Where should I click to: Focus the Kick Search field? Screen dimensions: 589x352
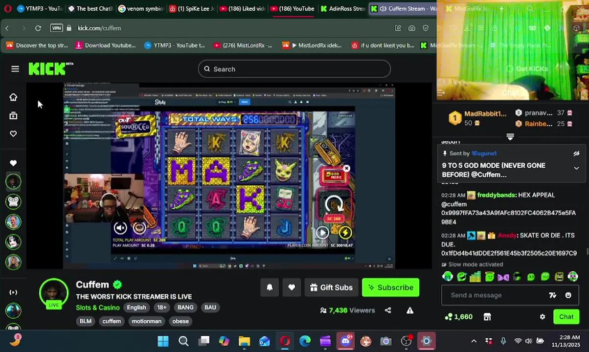294,69
